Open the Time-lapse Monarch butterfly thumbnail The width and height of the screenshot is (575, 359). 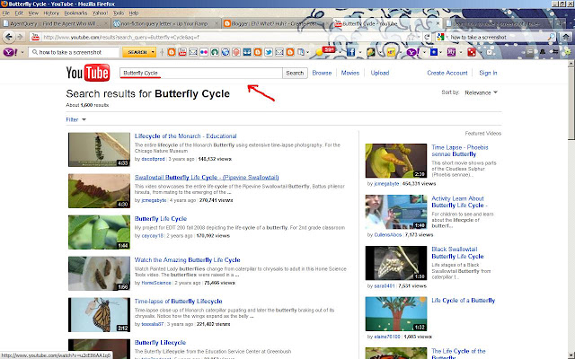[99, 315]
